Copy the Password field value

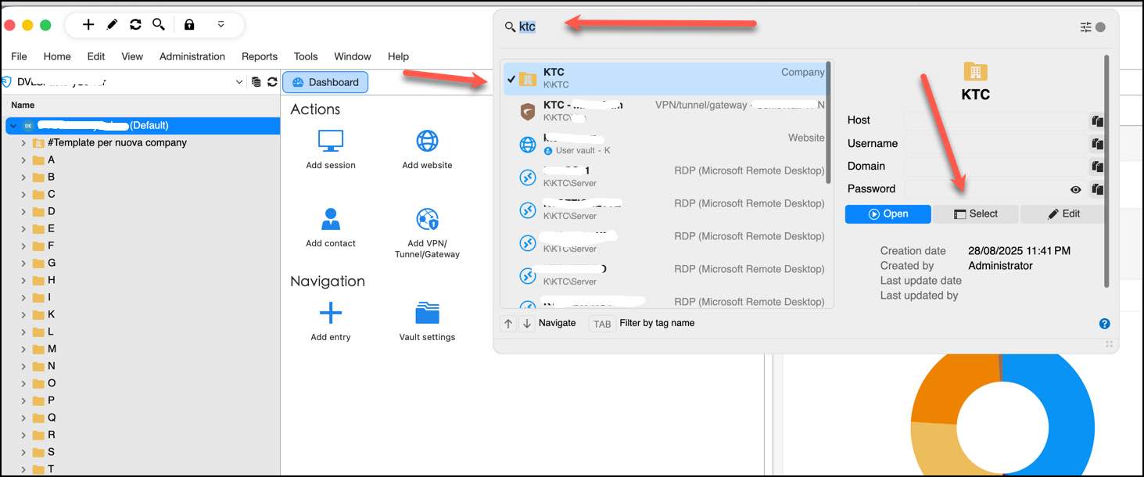[1097, 189]
